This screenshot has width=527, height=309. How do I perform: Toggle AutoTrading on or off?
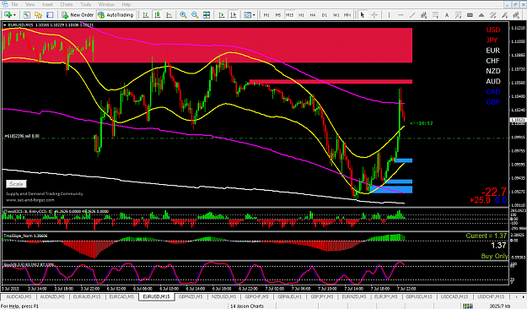click(x=116, y=15)
